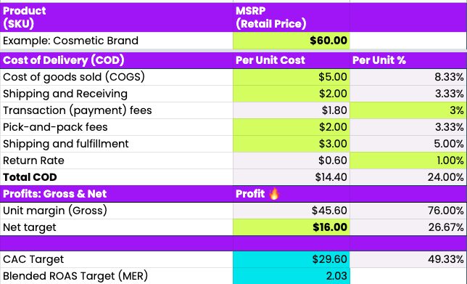Click the Unit margin $45.60 cell
Screen dimensions: 467x284
tap(292, 211)
